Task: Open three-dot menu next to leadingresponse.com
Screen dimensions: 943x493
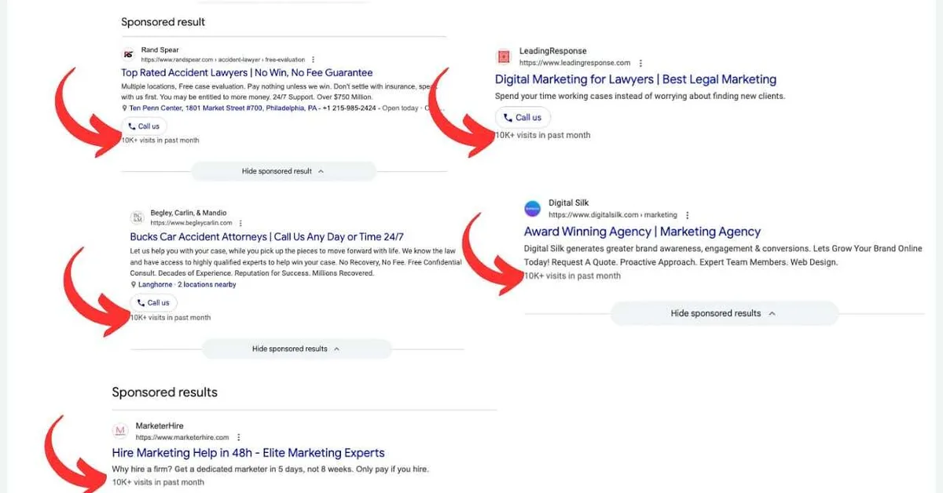Action: [640, 63]
